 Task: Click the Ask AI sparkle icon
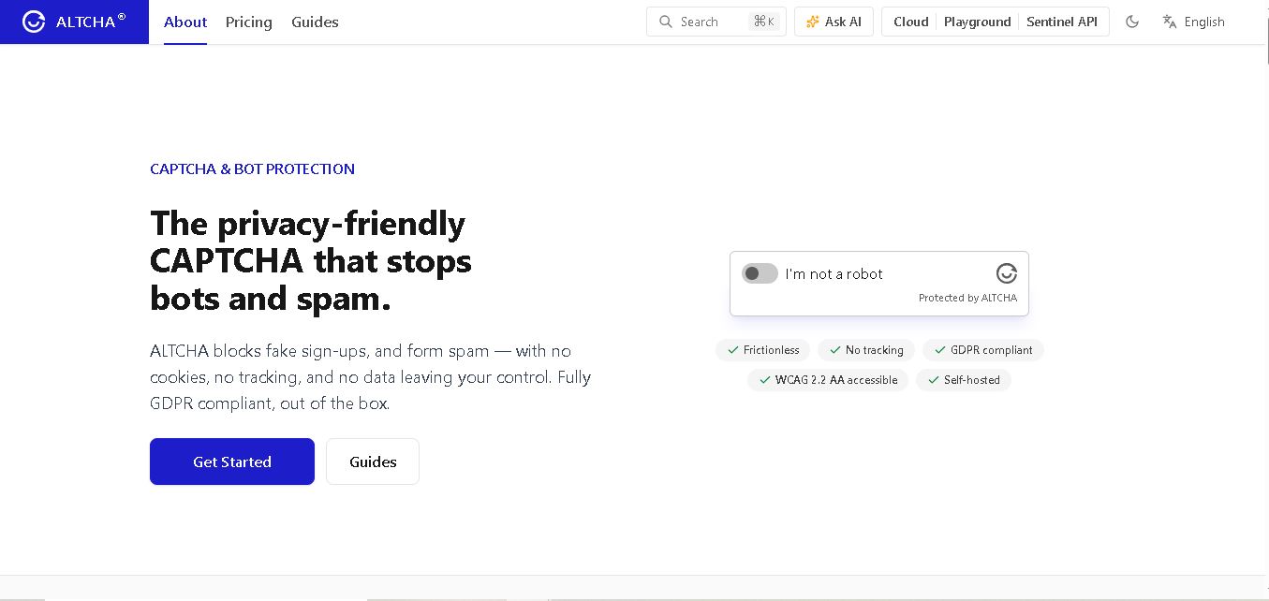click(812, 22)
